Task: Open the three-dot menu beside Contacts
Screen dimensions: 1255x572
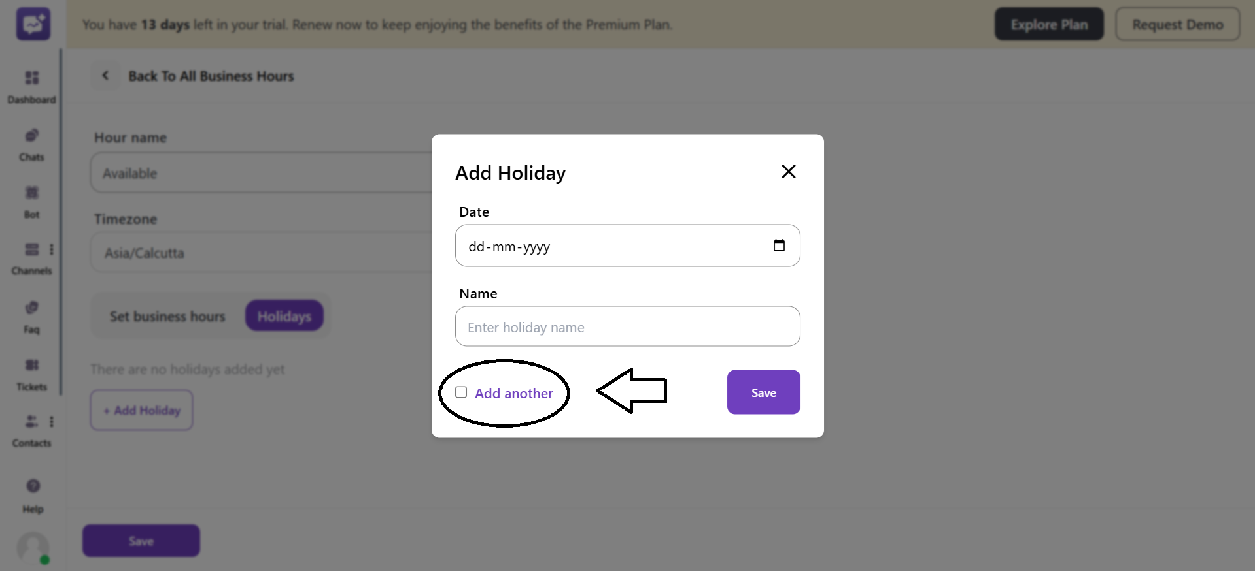Action: click(x=52, y=421)
